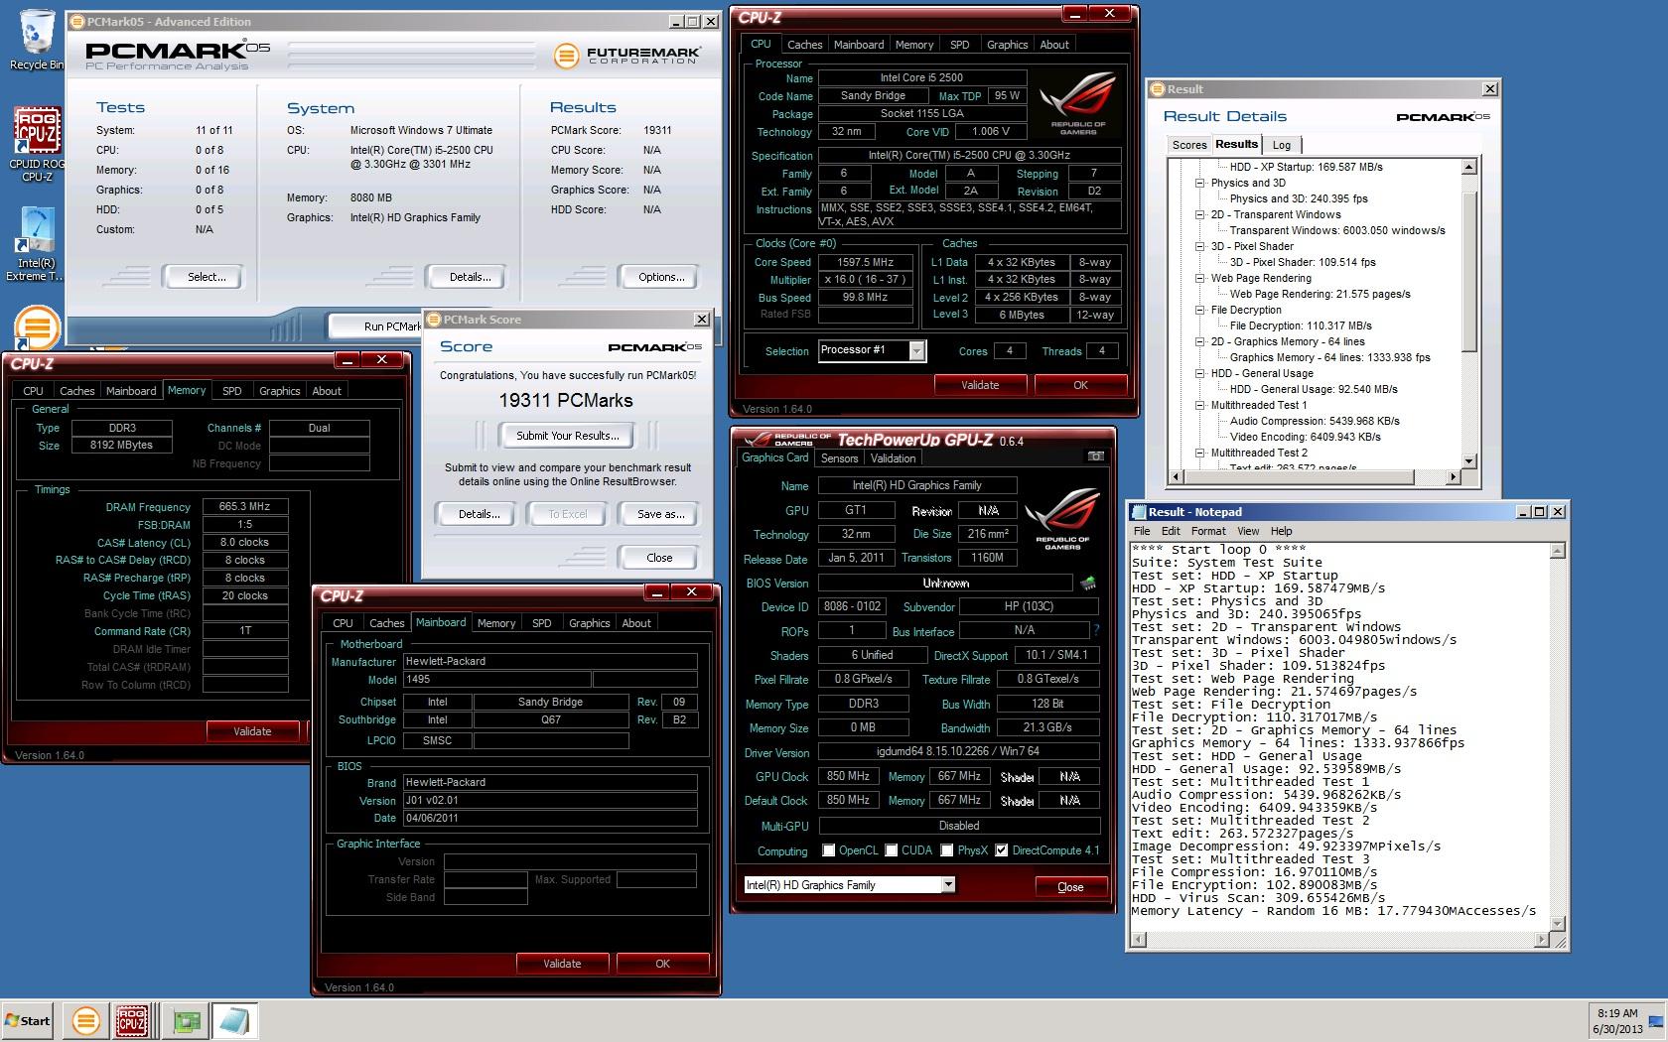Switch to the Scores tab in Result Details
This screenshot has height=1042, width=1668.
pyautogui.click(x=1188, y=145)
